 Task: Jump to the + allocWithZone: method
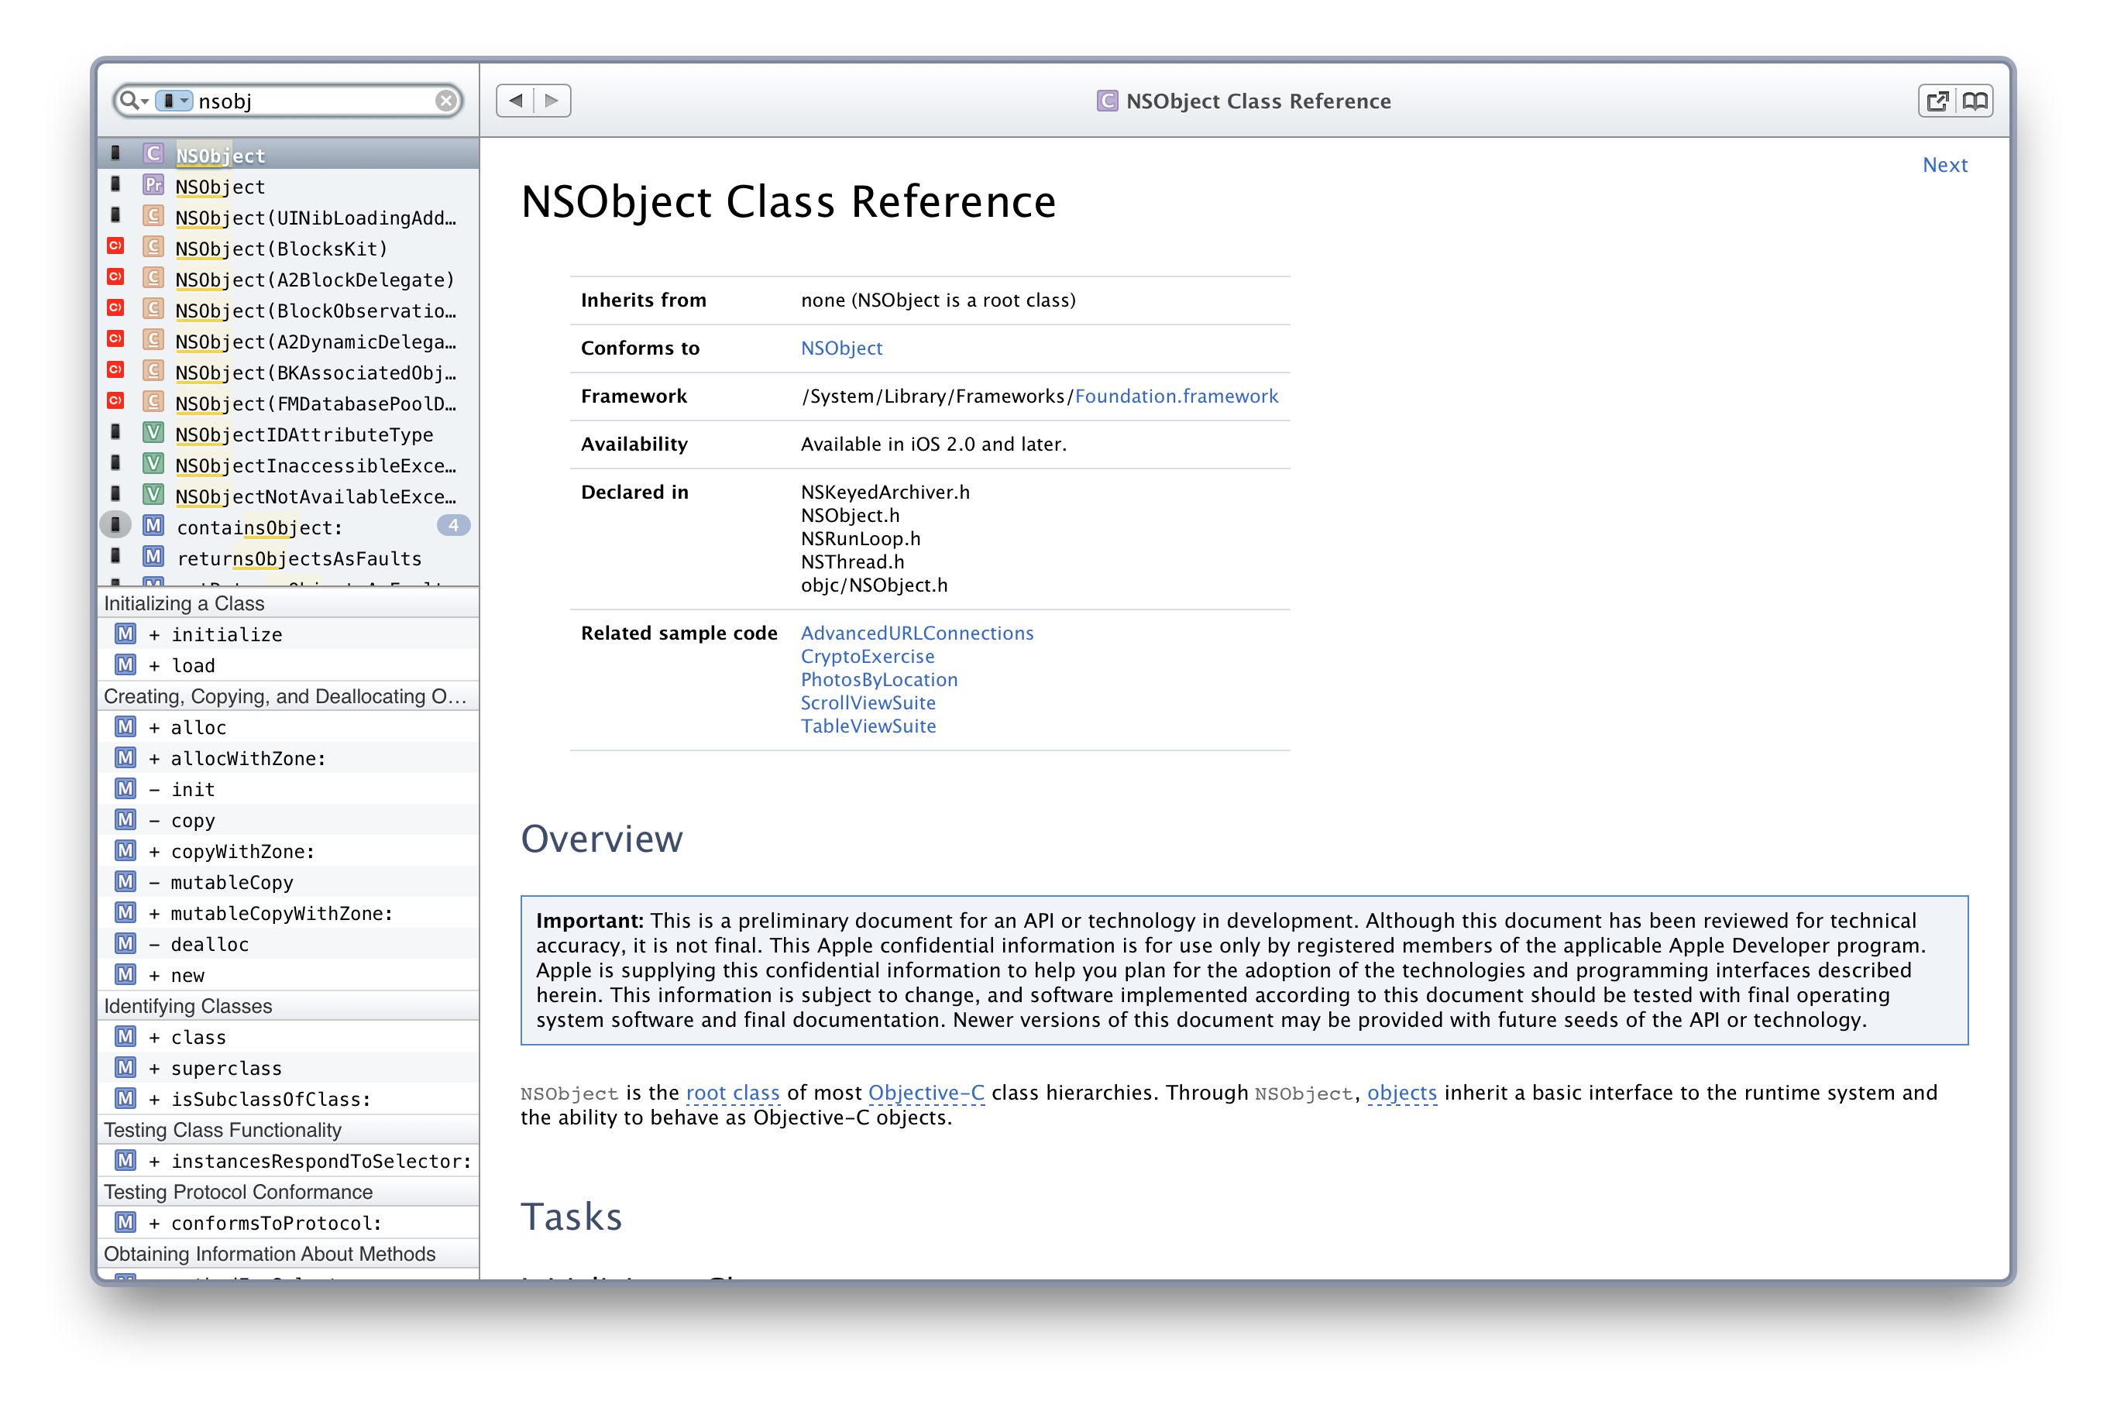point(248,759)
